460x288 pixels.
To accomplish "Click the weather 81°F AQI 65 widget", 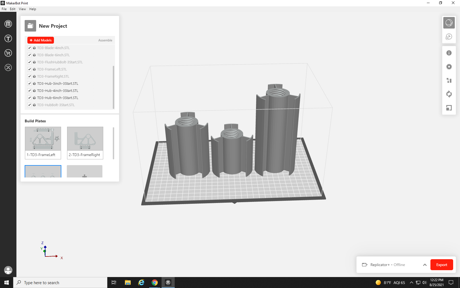I will point(390,283).
